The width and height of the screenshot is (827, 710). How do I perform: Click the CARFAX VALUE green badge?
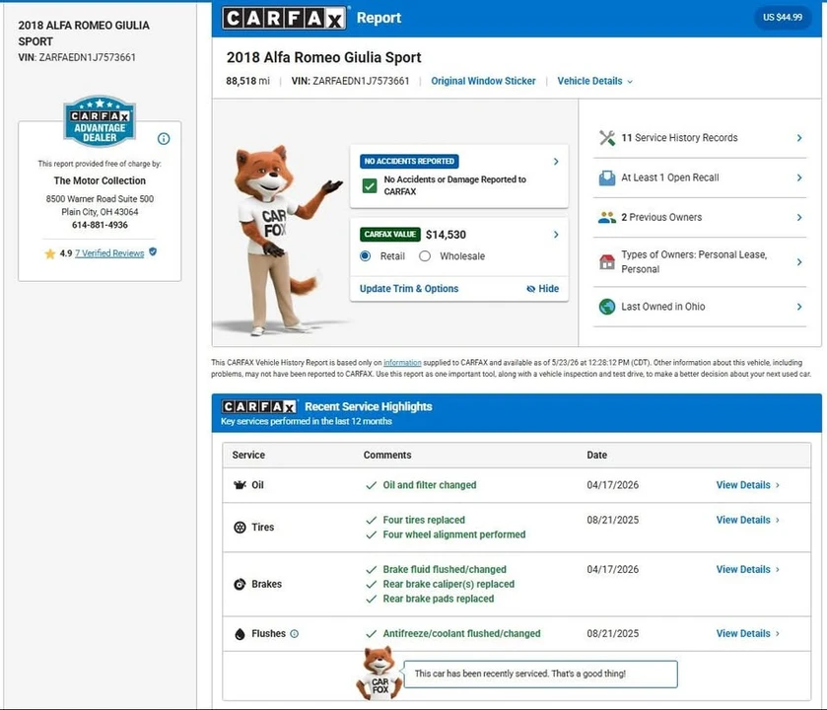(x=389, y=235)
